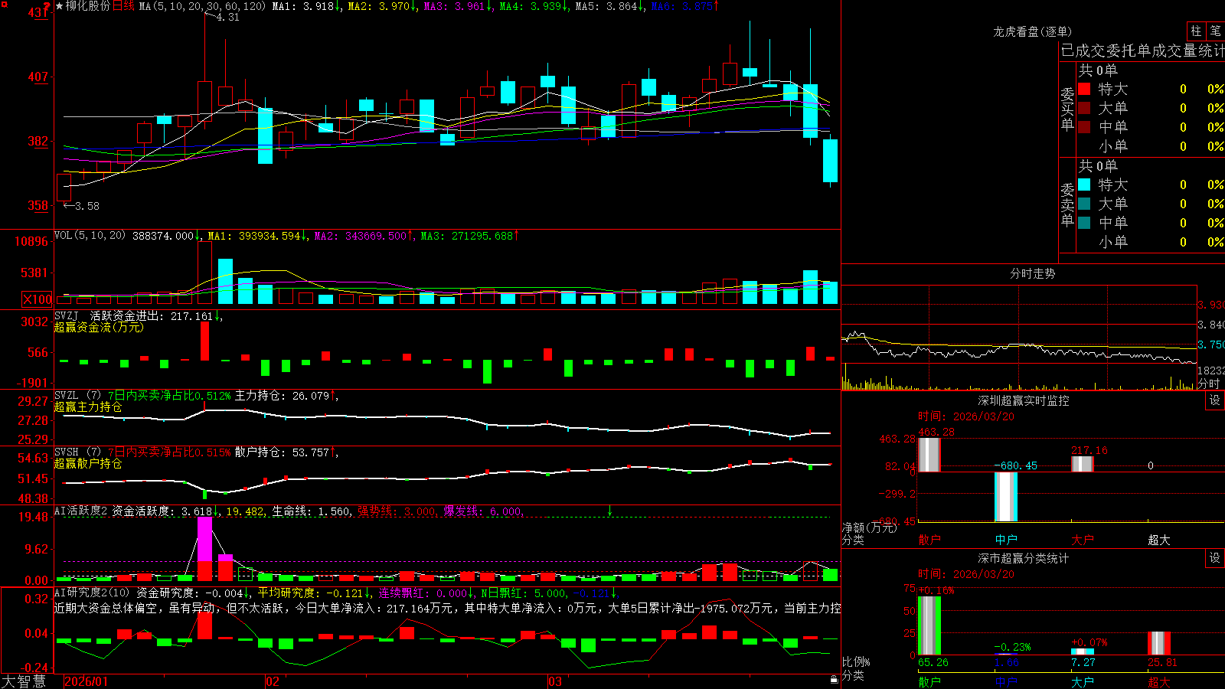Click the SVZJ indicator name
The image size is (1225, 689).
click(x=67, y=315)
